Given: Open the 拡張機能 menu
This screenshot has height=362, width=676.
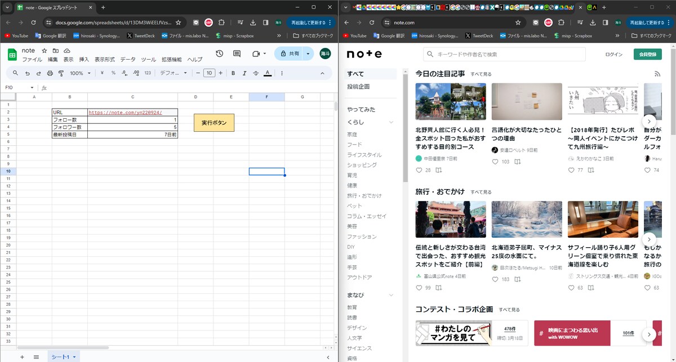Looking at the screenshot, I should (x=172, y=60).
